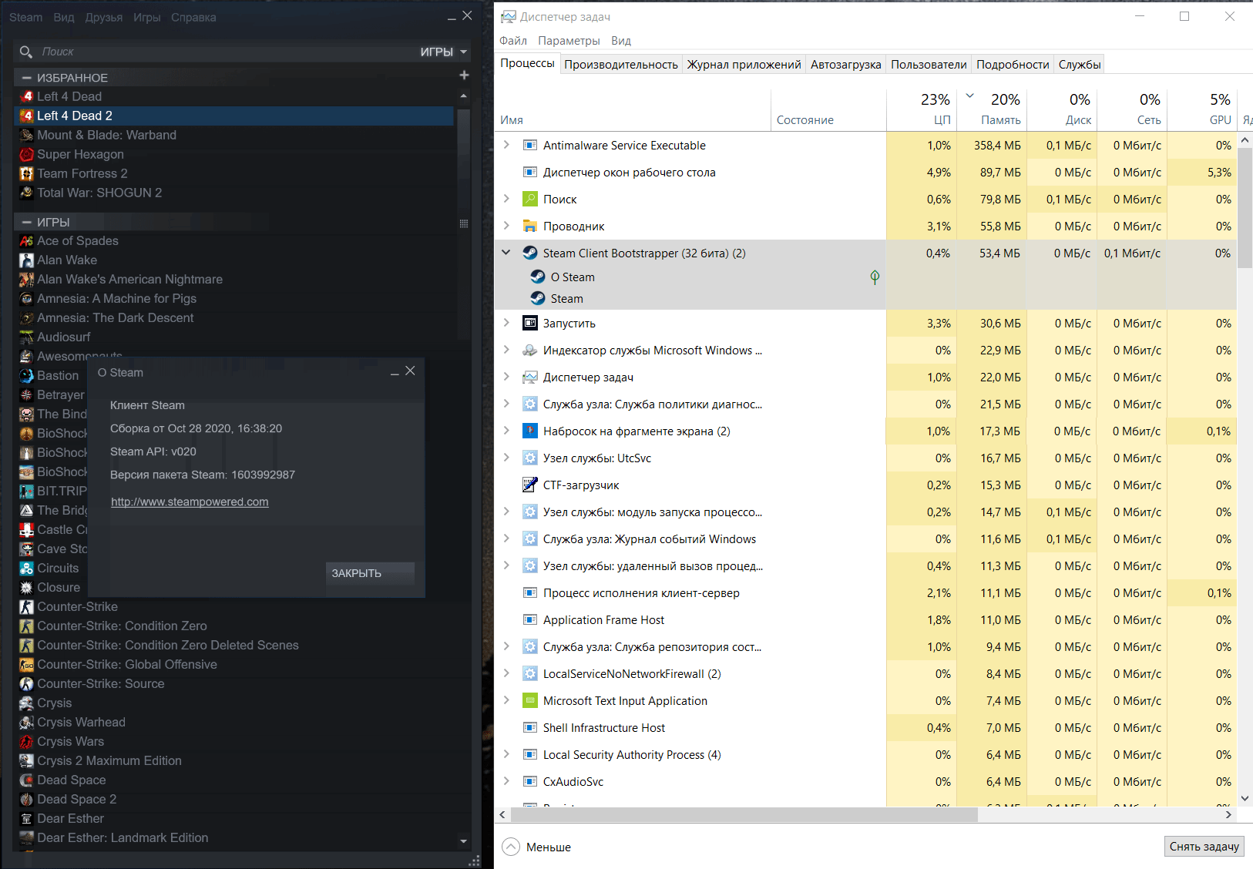Click the Crysis Warhead icon
Image resolution: width=1253 pixels, height=869 pixels.
click(x=27, y=722)
